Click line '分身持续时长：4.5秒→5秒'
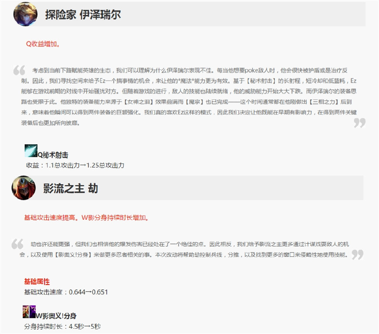The image size is (379, 334). coord(62,327)
